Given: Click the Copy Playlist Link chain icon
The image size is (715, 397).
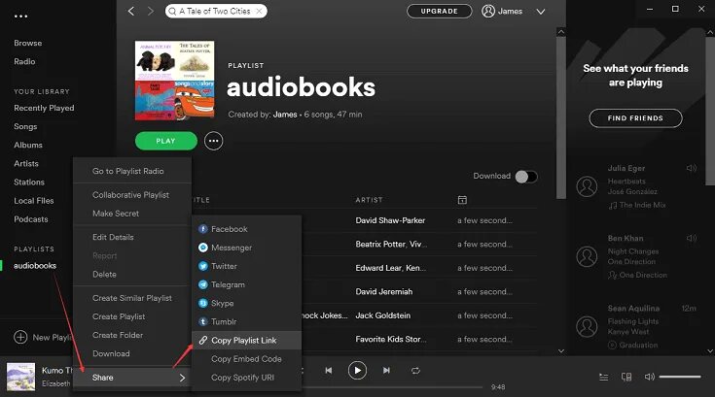Looking at the screenshot, I should [203, 340].
